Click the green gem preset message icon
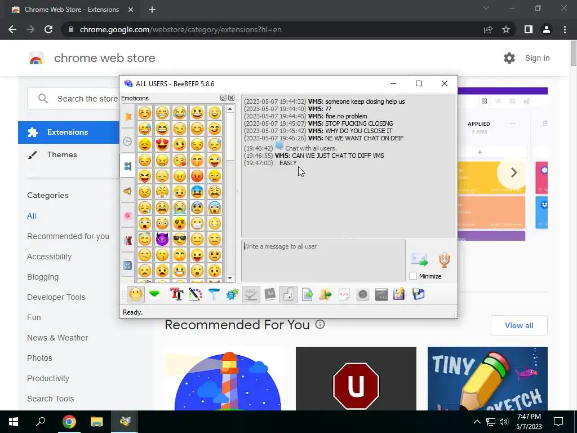The width and height of the screenshot is (577, 433). (x=154, y=294)
